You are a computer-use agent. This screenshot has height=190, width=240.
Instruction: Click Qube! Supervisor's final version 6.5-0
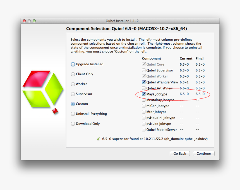(x=200, y=70)
